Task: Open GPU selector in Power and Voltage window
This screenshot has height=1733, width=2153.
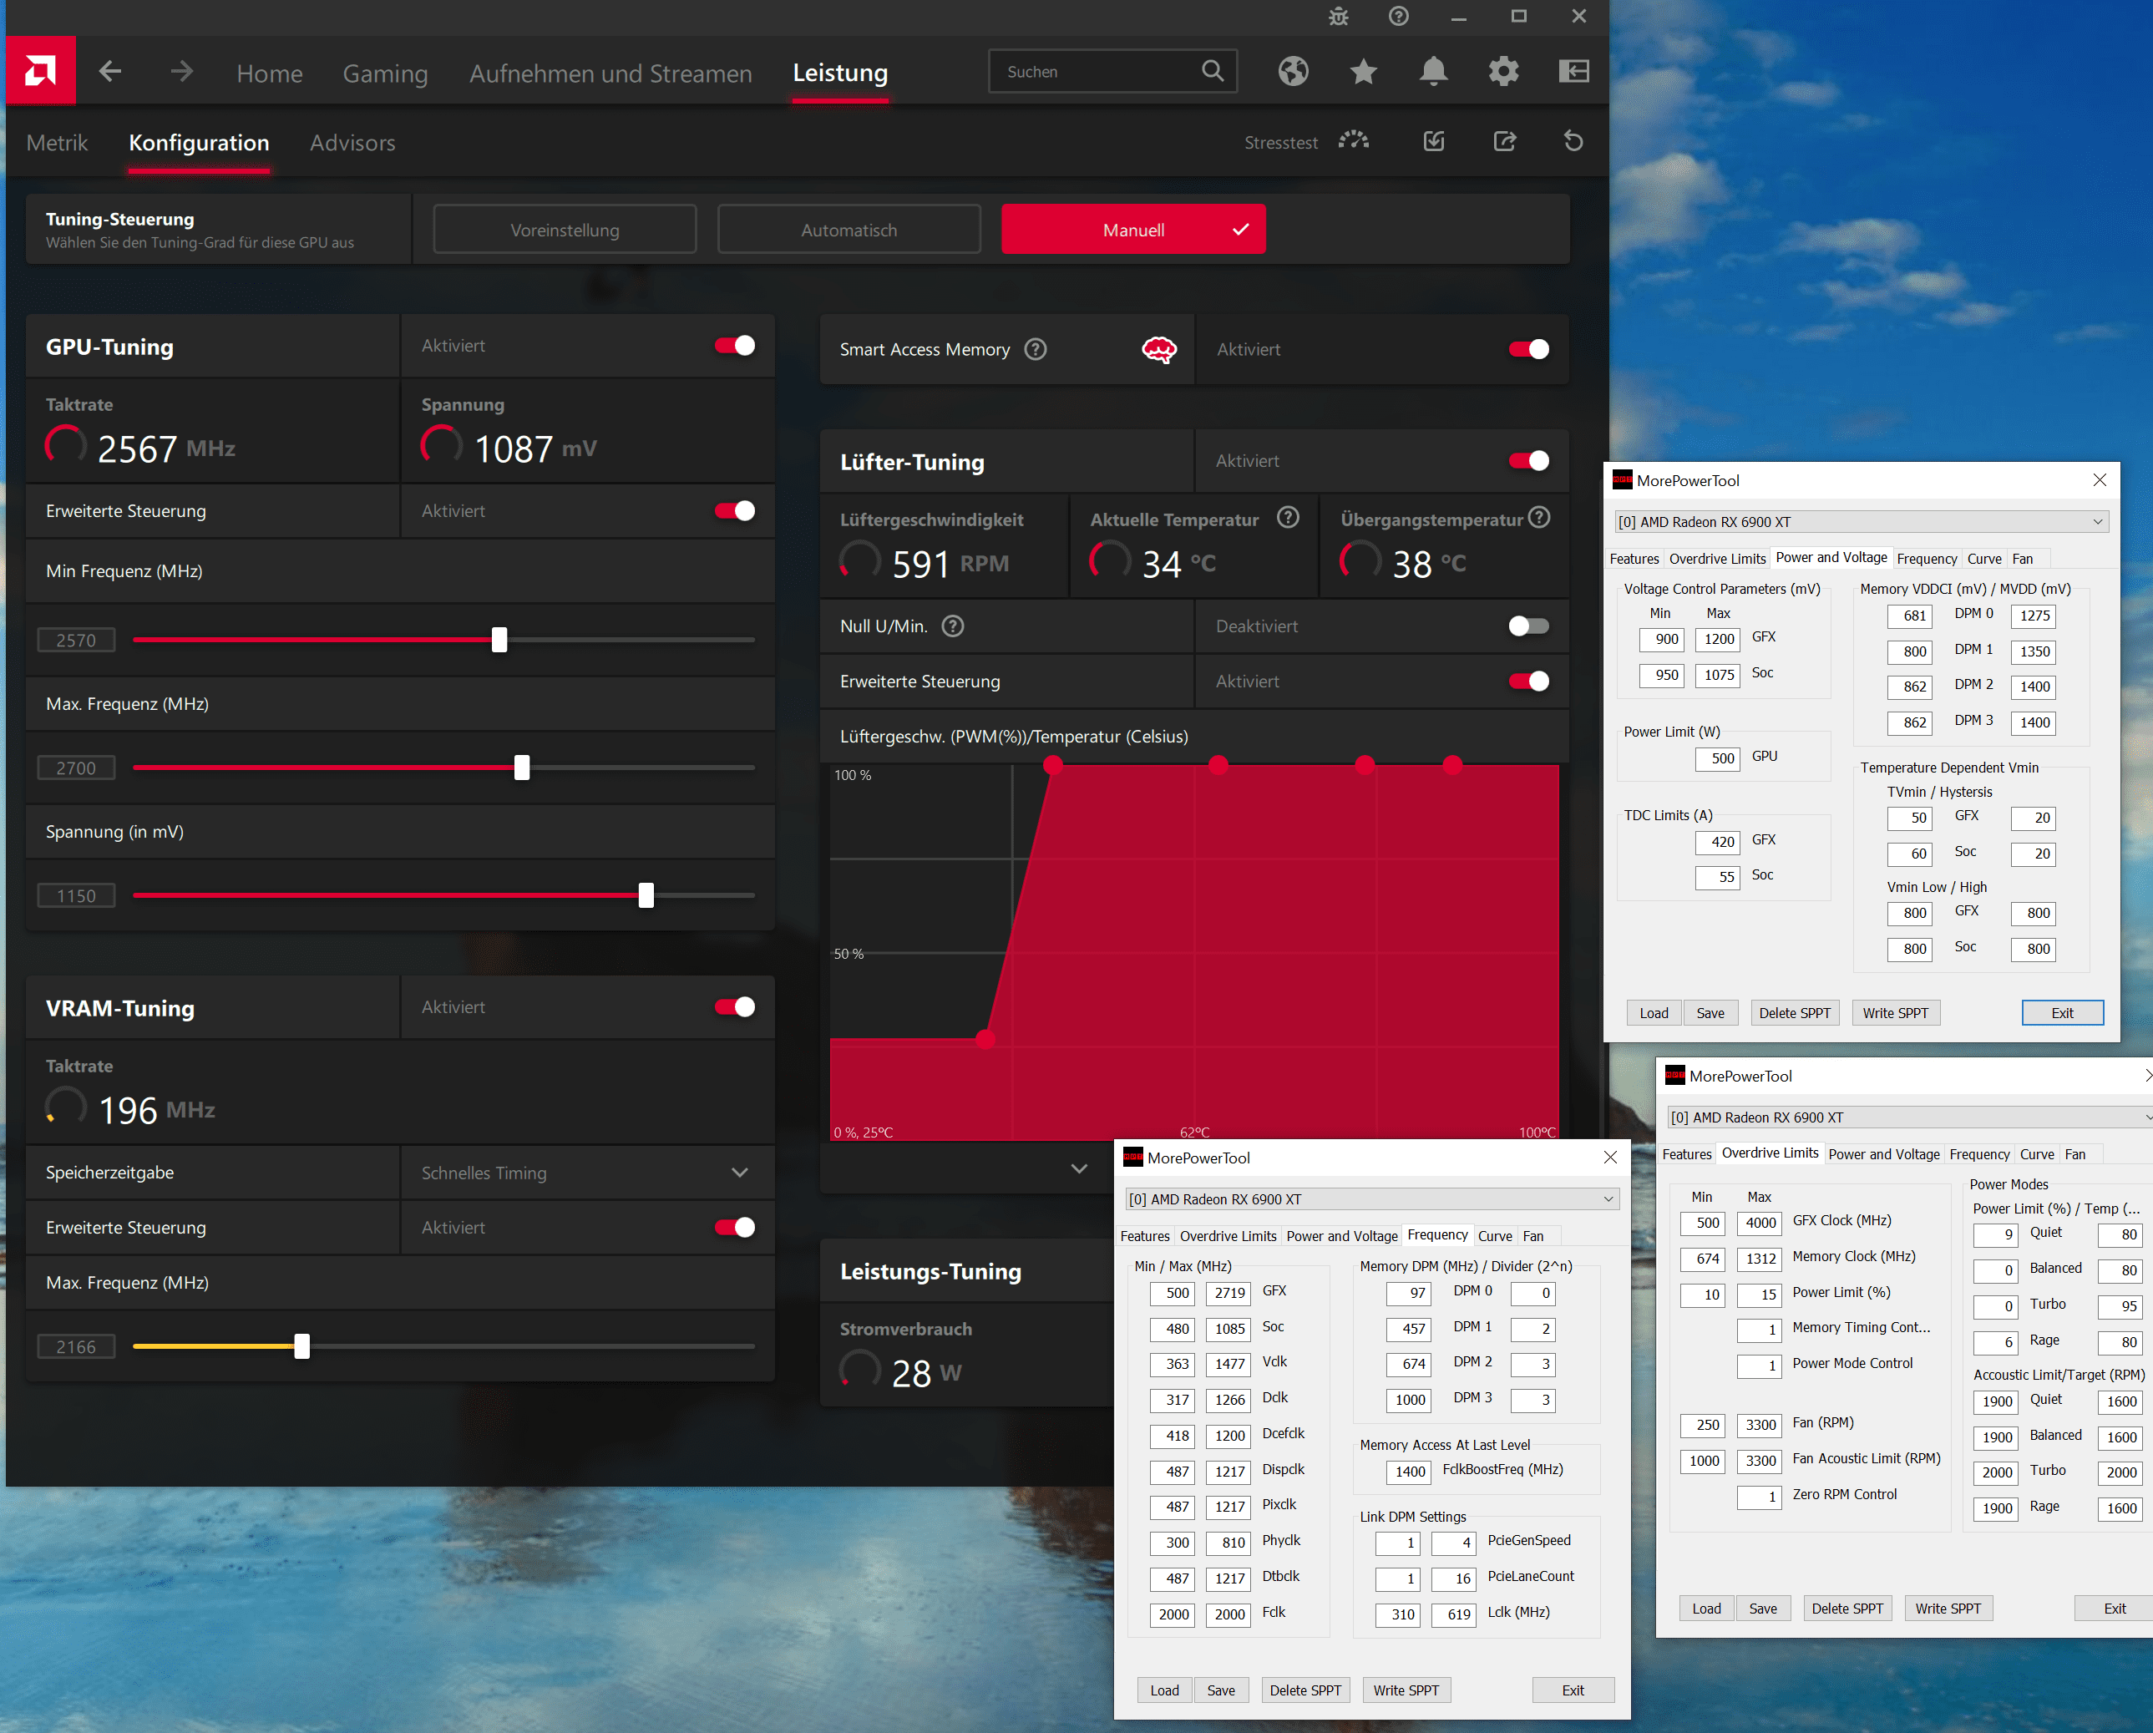Action: (x=1862, y=521)
